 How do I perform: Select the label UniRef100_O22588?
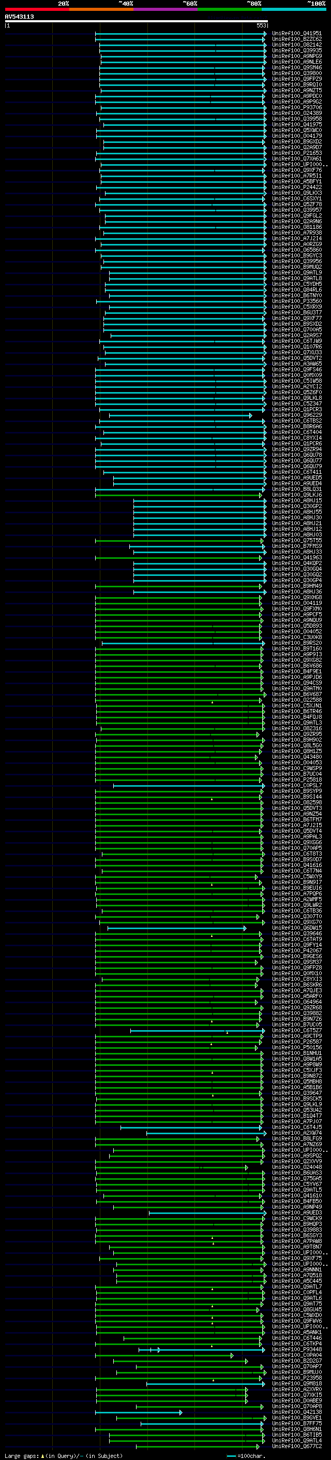click(297, 700)
